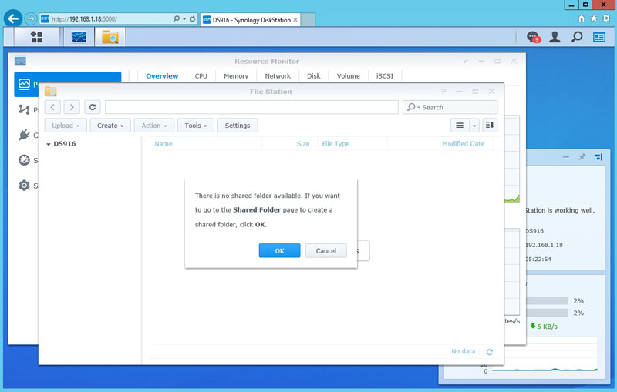Viewport: 617px width, 392px height.
Task: Click the browser forward arrow
Action: pos(31,18)
